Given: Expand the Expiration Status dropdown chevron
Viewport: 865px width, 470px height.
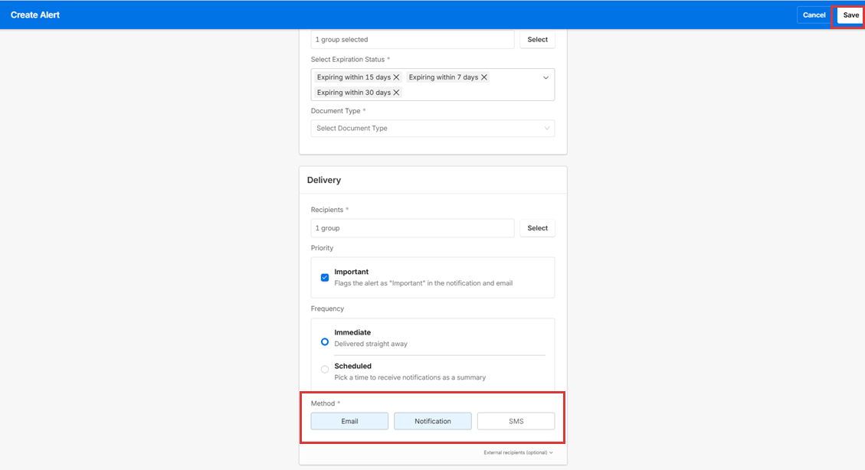Looking at the screenshot, I should click(x=546, y=77).
